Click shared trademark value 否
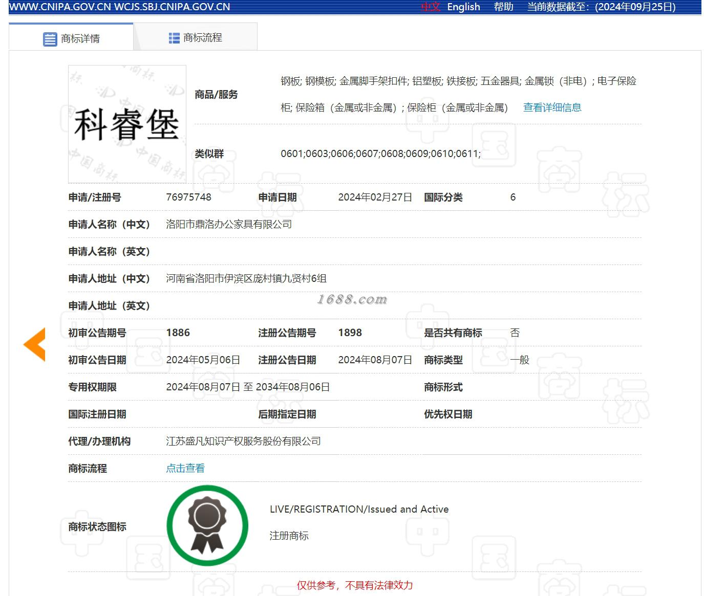 (x=515, y=333)
